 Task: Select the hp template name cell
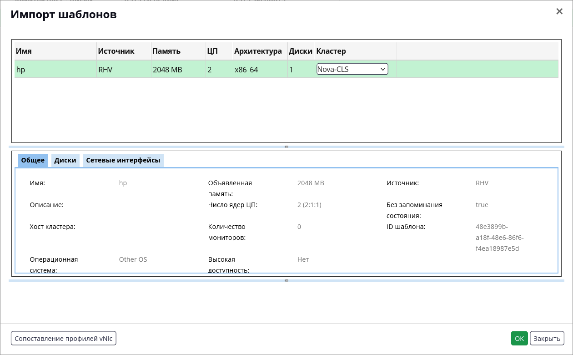point(55,70)
